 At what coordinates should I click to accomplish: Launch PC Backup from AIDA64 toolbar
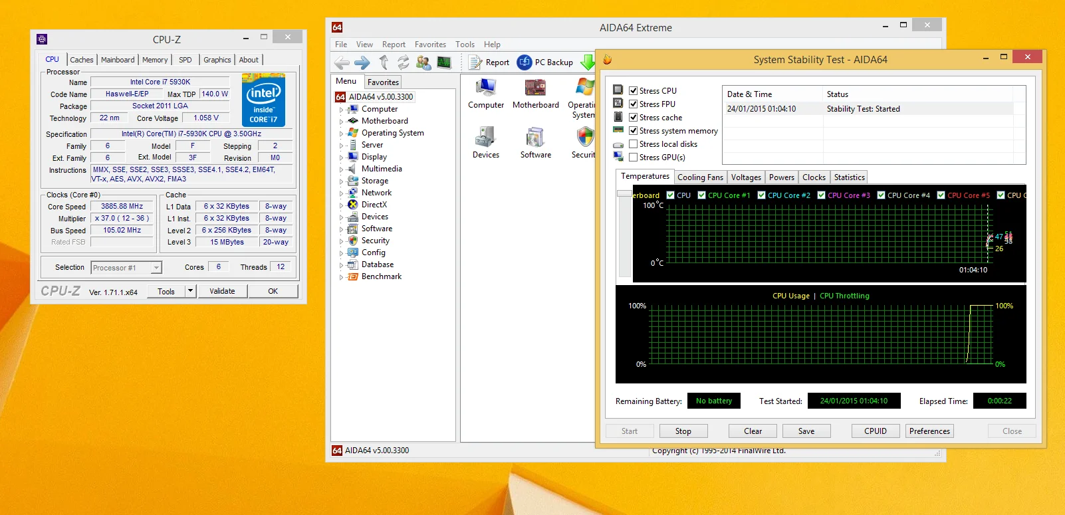click(545, 62)
